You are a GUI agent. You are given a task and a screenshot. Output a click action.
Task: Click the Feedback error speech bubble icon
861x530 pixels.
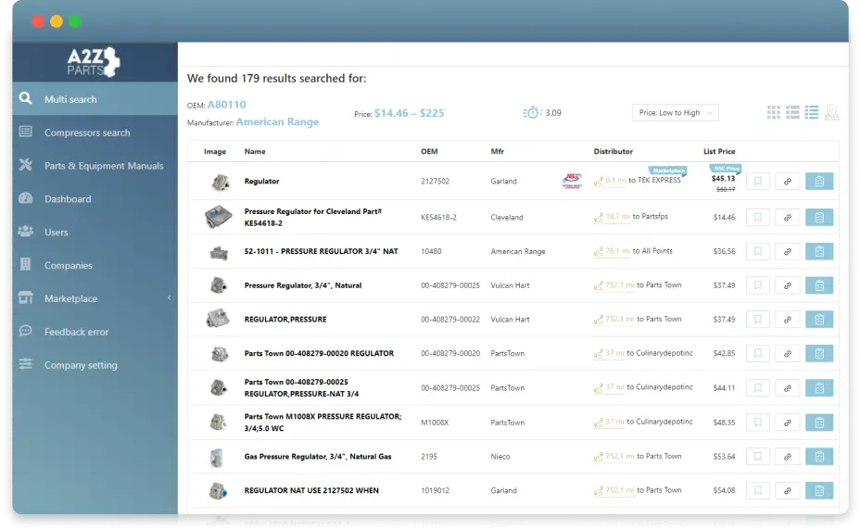click(25, 331)
